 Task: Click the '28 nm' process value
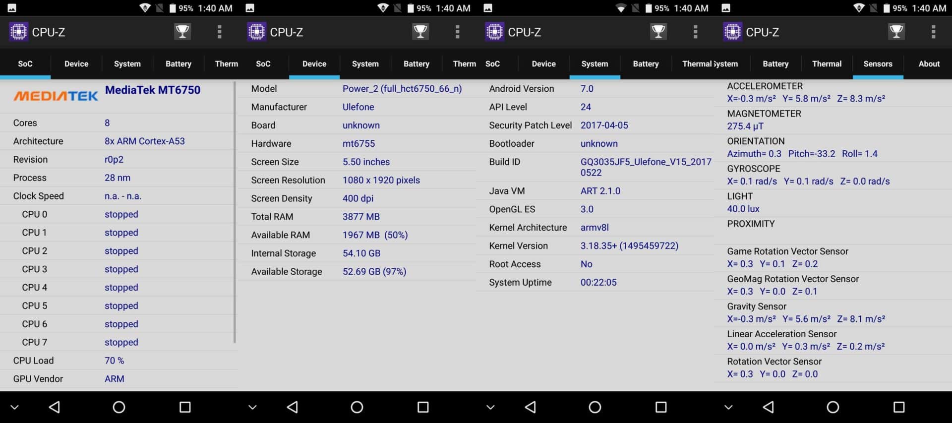pos(118,178)
